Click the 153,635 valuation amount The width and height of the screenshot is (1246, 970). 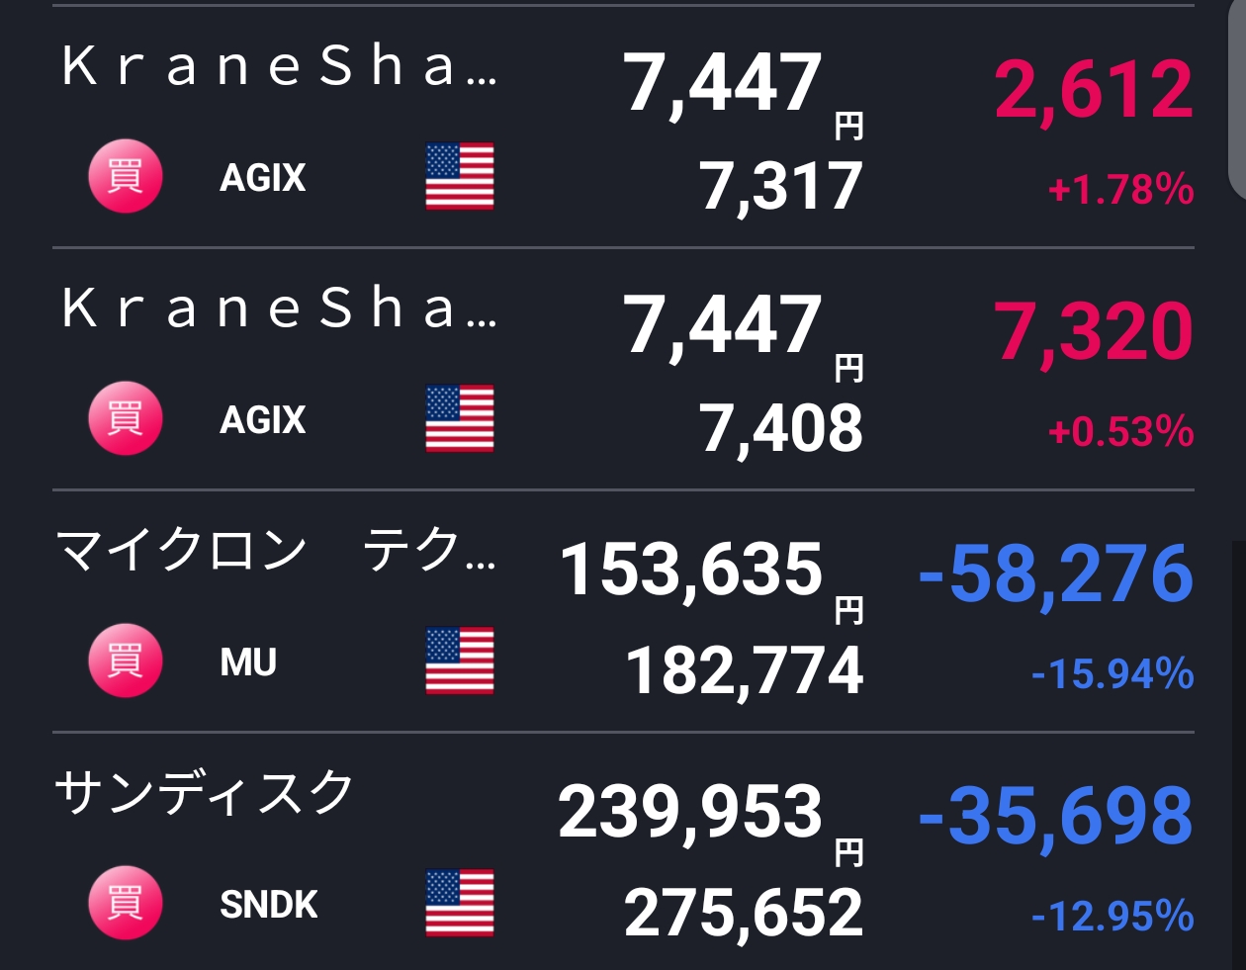tap(691, 570)
